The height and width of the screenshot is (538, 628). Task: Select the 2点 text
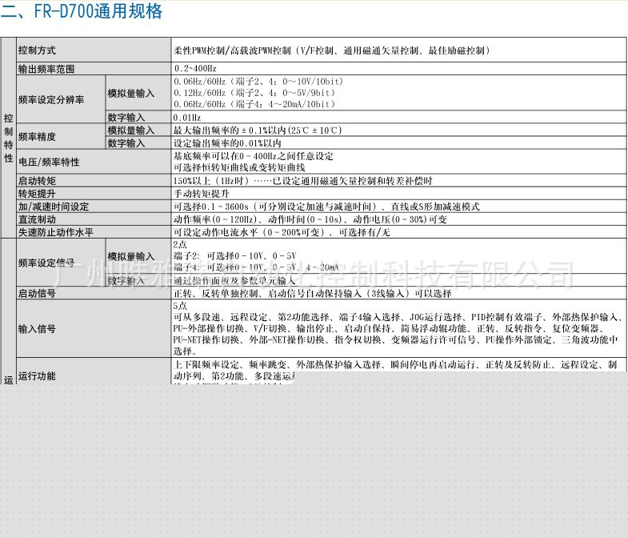pos(180,244)
